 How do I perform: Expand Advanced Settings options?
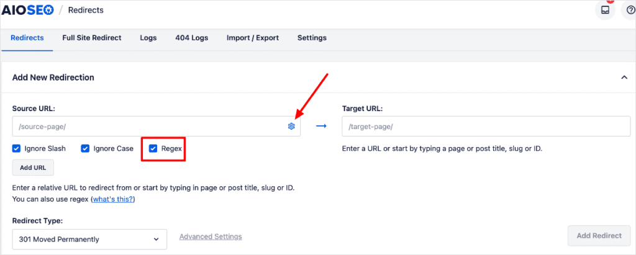click(x=211, y=236)
